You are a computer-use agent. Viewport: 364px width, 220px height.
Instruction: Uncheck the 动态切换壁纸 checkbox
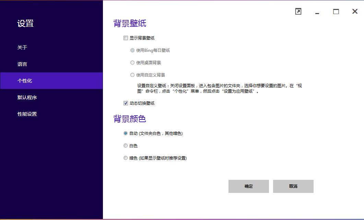point(126,103)
